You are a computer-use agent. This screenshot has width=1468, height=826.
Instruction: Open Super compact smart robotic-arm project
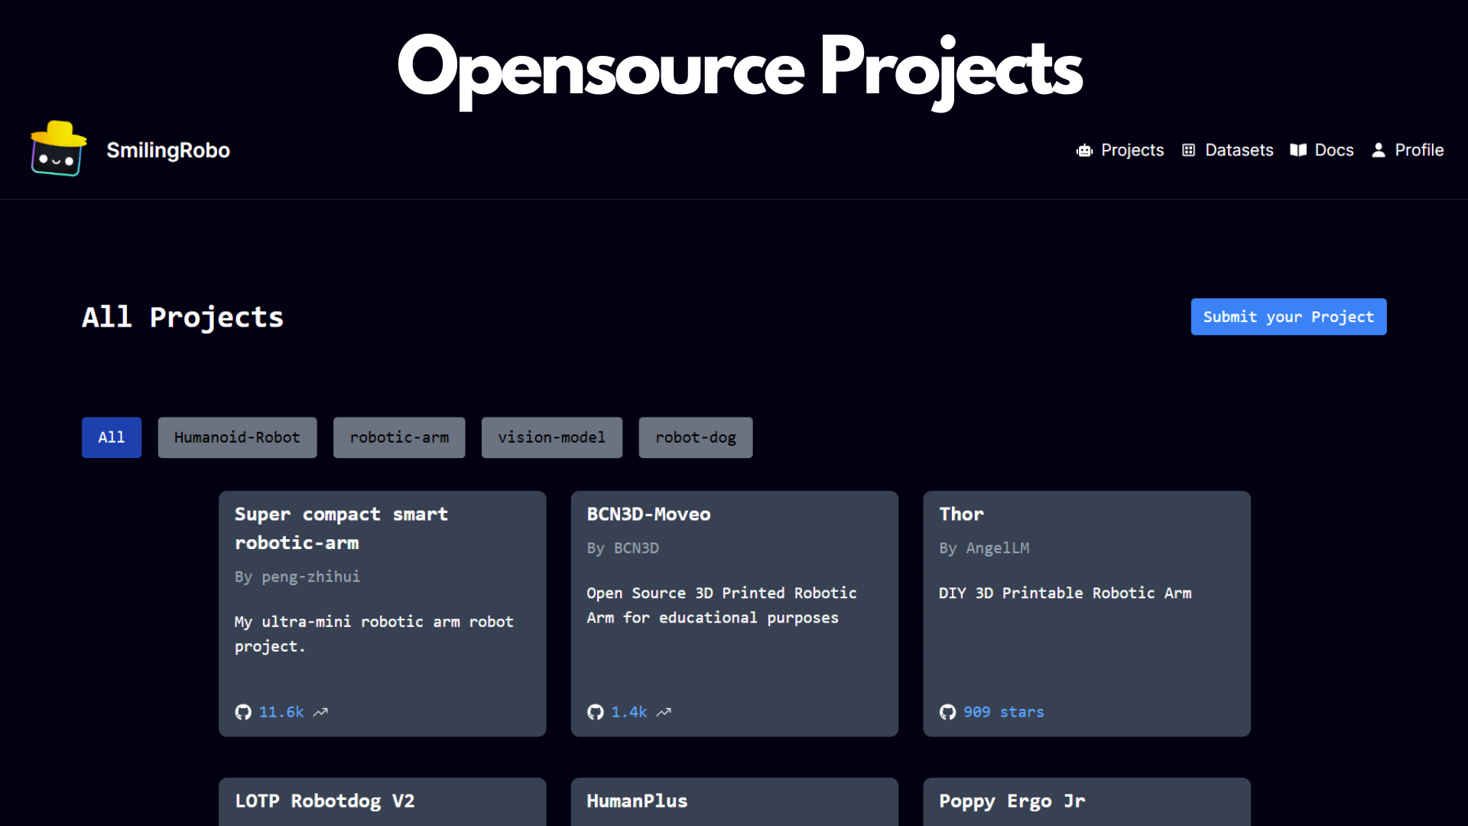[x=341, y=528]
